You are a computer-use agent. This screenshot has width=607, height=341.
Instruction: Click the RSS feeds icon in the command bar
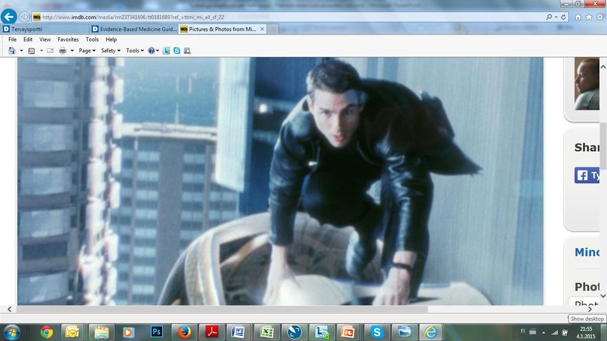point(32,51)
